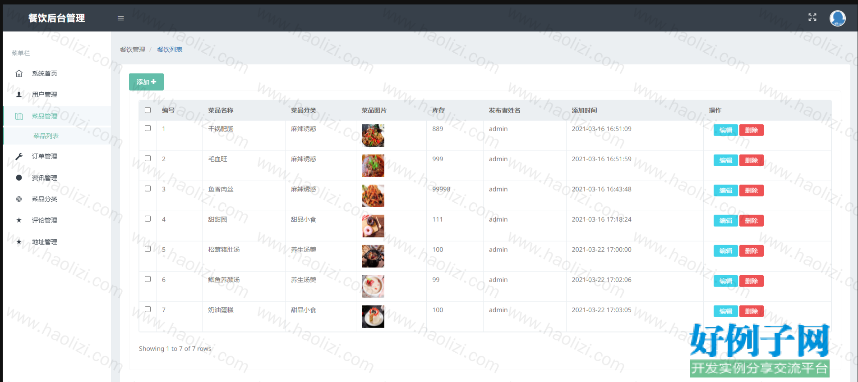858x382 pixels.
Task: Click the 添加 add button
Action: 146,82
